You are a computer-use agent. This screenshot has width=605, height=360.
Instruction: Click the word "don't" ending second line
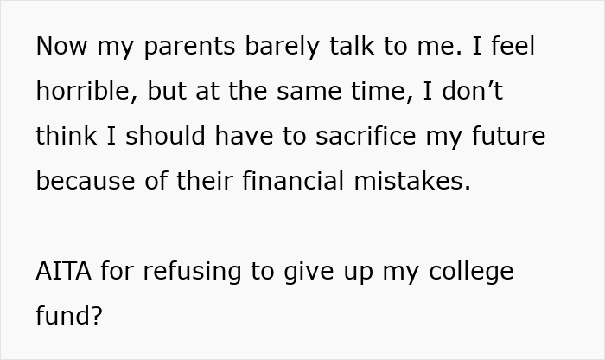[473, 91]
